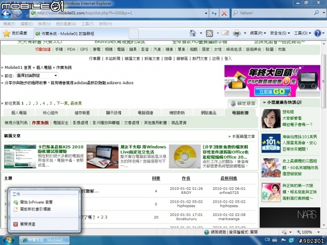Expand the Home button dropdown arrow
The width and height of the screenshot is (327, 245).
(201, 33)
